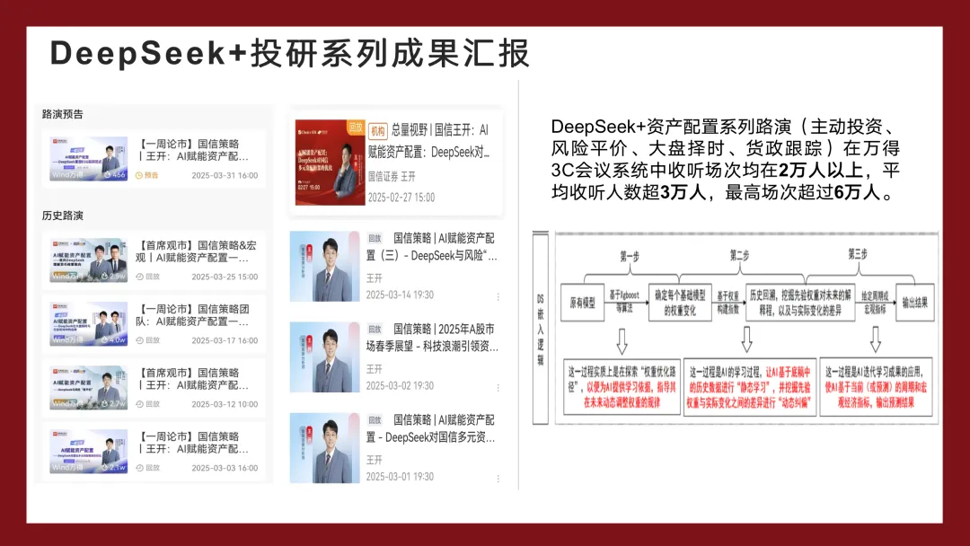Viewport: 970px width, 546px height.
Task: Click the down arrow under 第三步
Action: 876,339
